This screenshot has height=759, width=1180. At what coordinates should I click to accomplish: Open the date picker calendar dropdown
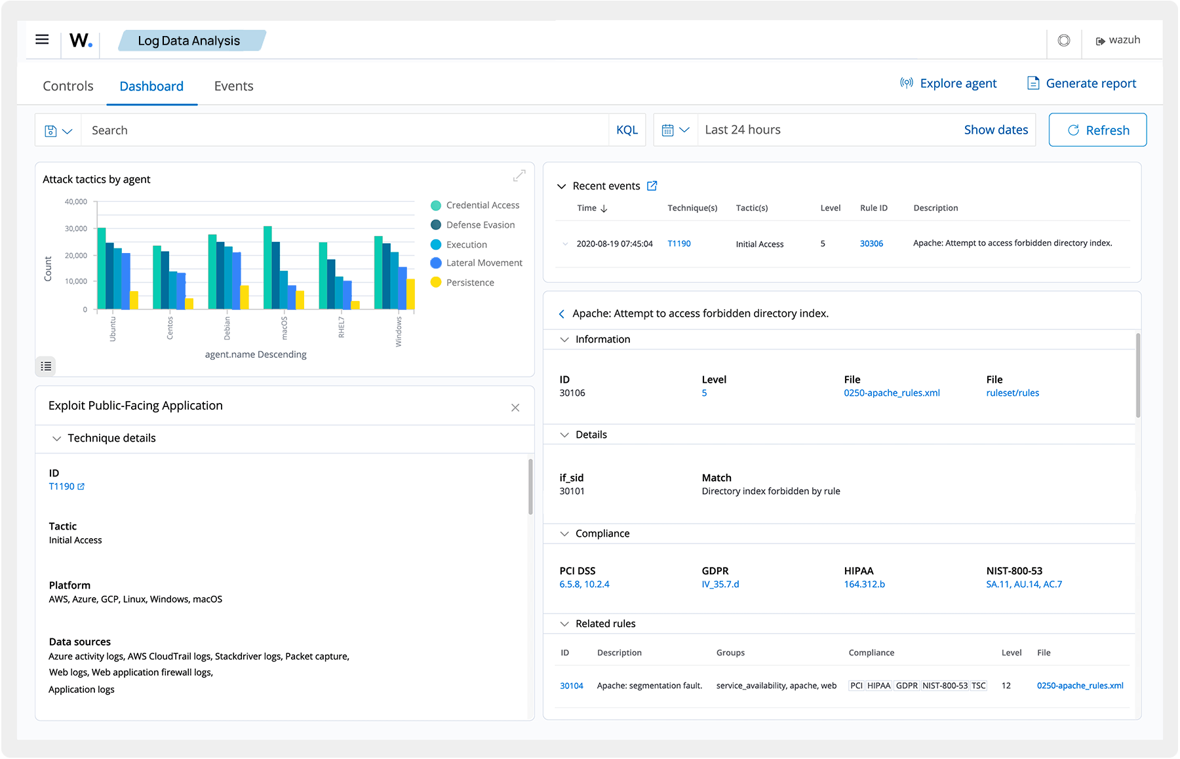(x=676, y=129)
